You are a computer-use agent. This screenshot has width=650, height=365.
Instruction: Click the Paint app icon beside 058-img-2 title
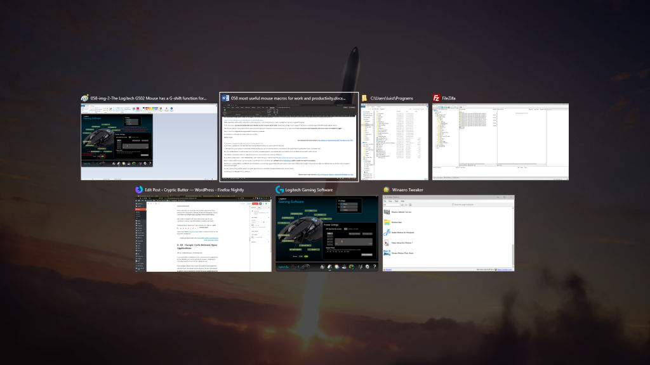85,98
